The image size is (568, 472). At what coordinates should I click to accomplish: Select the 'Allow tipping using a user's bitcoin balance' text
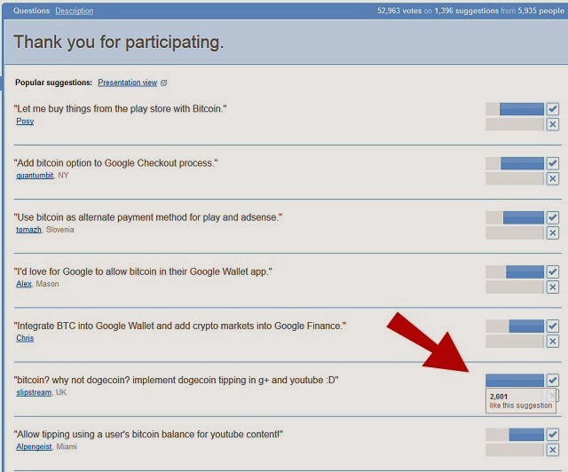pyautogui.click(x=148, y=434)
